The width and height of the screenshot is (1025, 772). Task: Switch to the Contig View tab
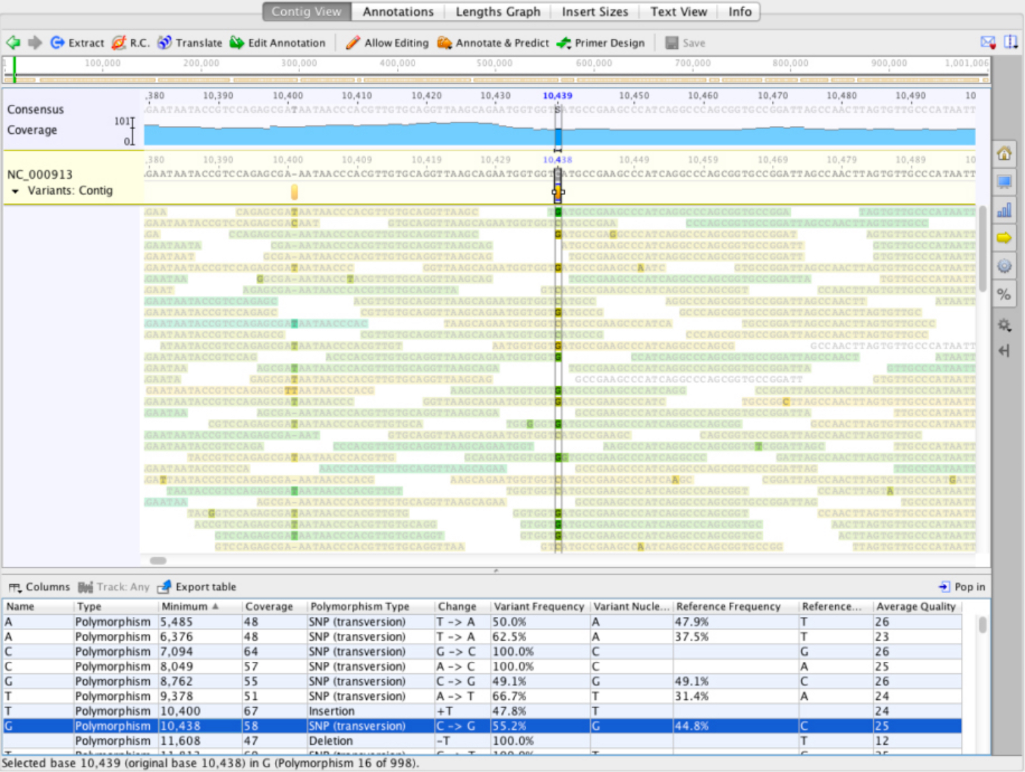click(x=306, y=12)
